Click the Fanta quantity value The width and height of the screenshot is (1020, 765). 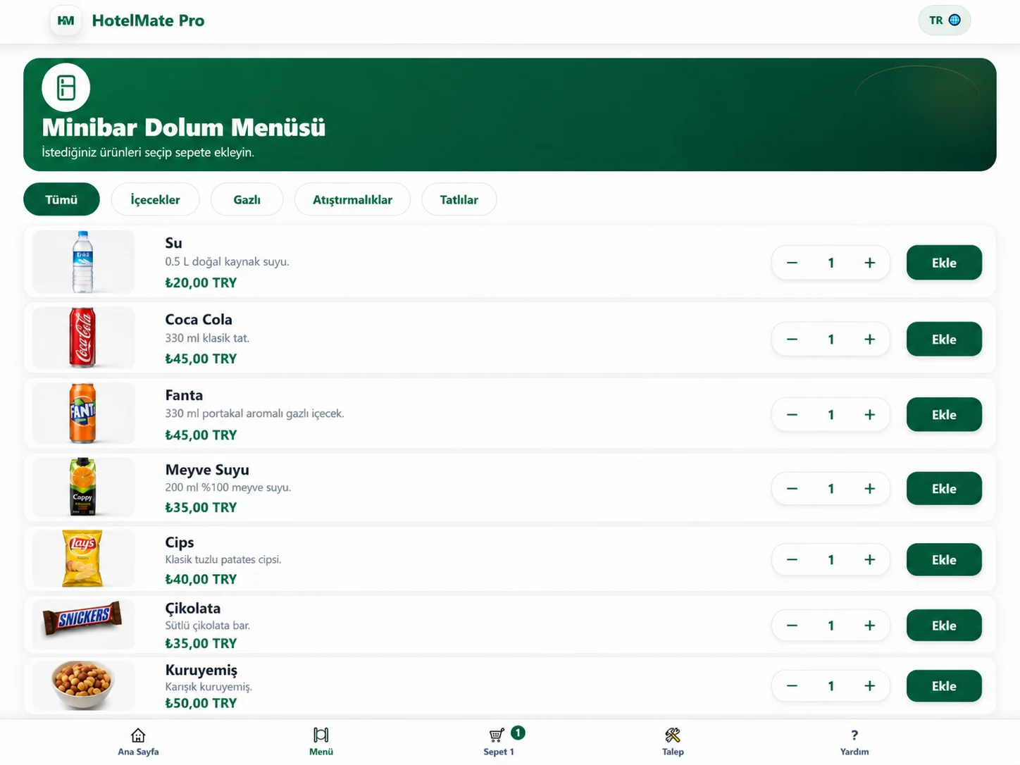pyautogui.click(x=831, y=414)
